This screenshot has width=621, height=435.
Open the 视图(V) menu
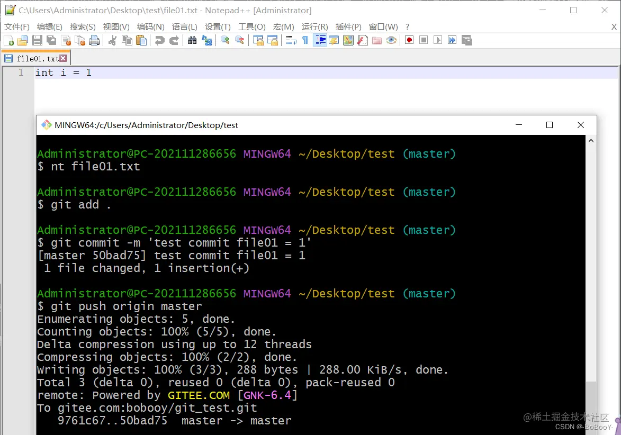116,27
